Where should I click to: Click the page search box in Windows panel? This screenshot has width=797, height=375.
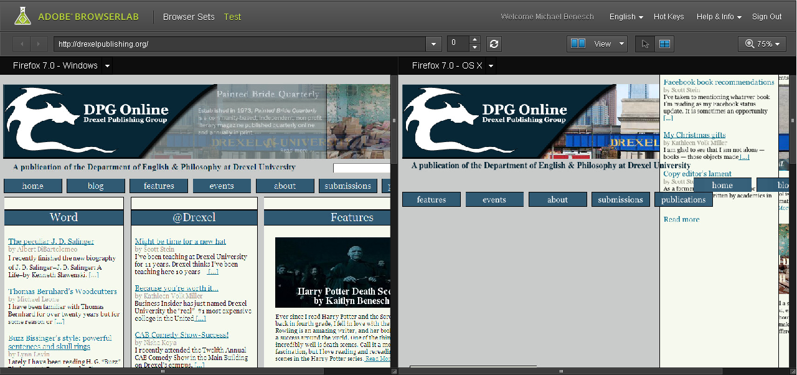pyautogui.click(x=362, y=168)
